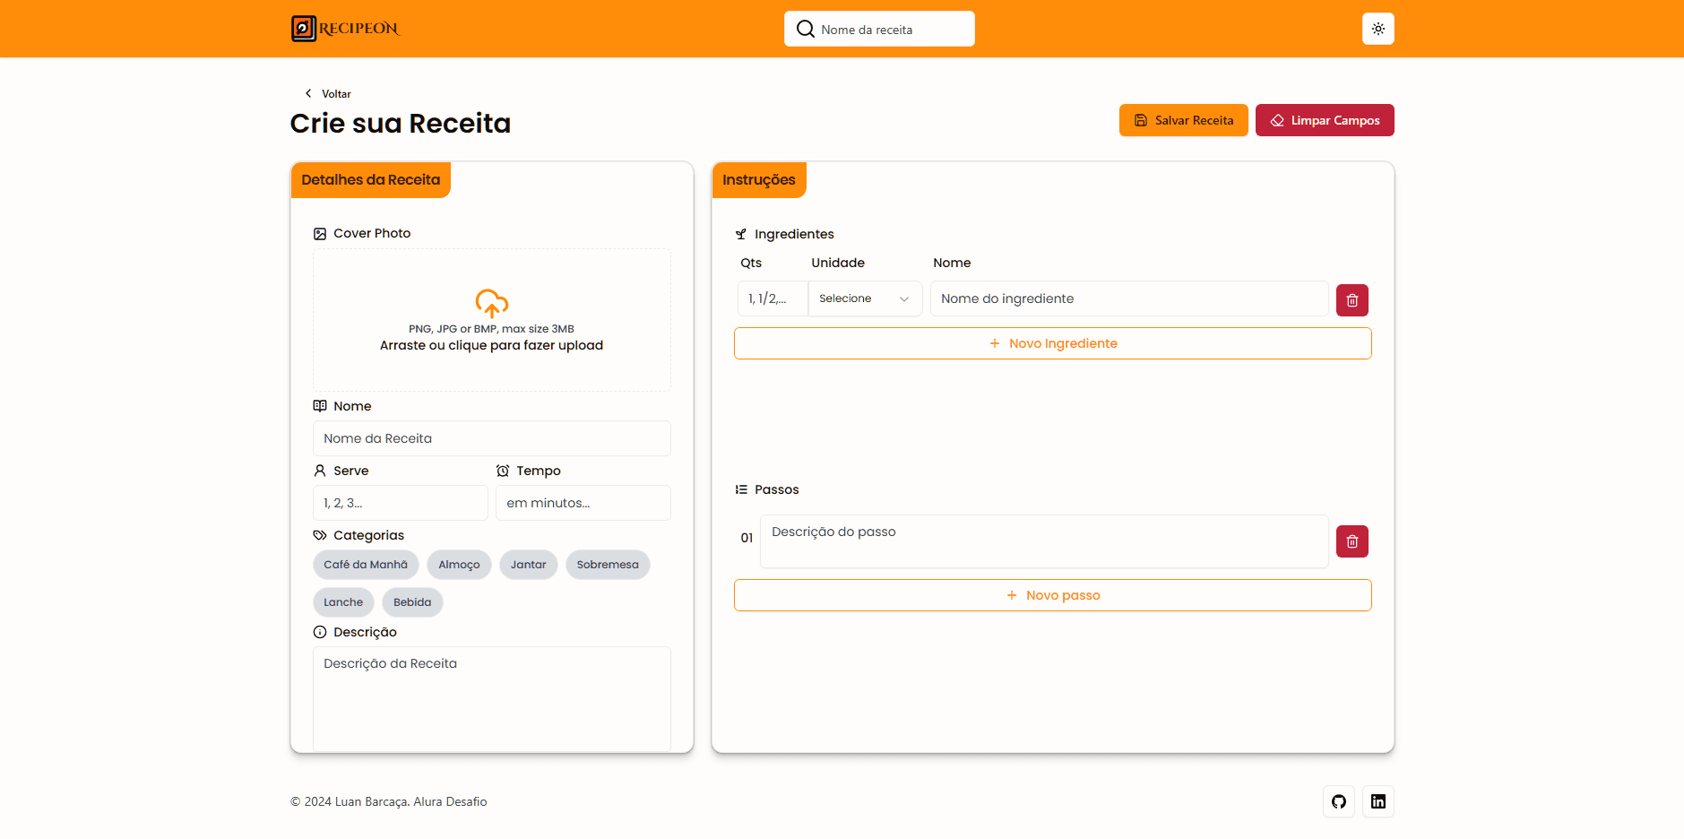Toggle the Lanche category chip
The height and width of the screenshot is (839, 1684).
pyautogui.click(x=343, y=602)
